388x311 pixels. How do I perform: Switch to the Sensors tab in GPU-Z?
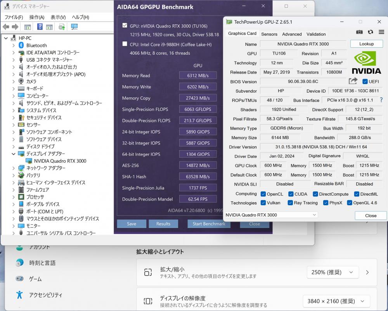pyautogui.click(x=269, y=34)
